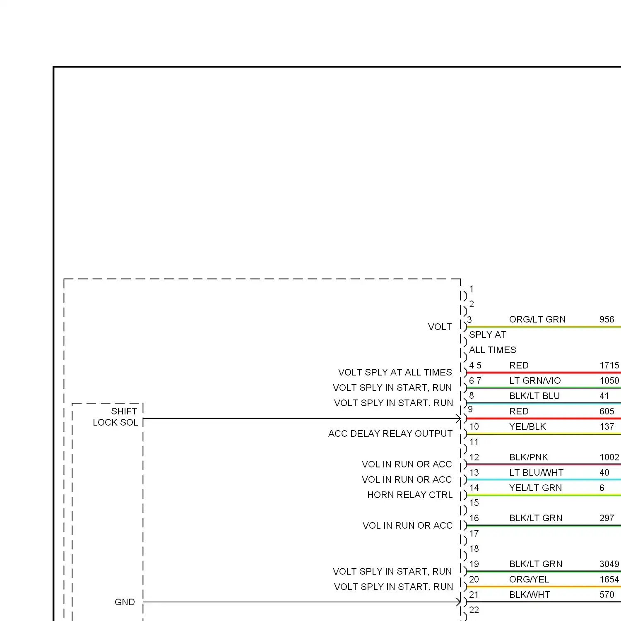The image size is (621, 621).
Task: Click circuit number 605
Action: click(607, 411)
